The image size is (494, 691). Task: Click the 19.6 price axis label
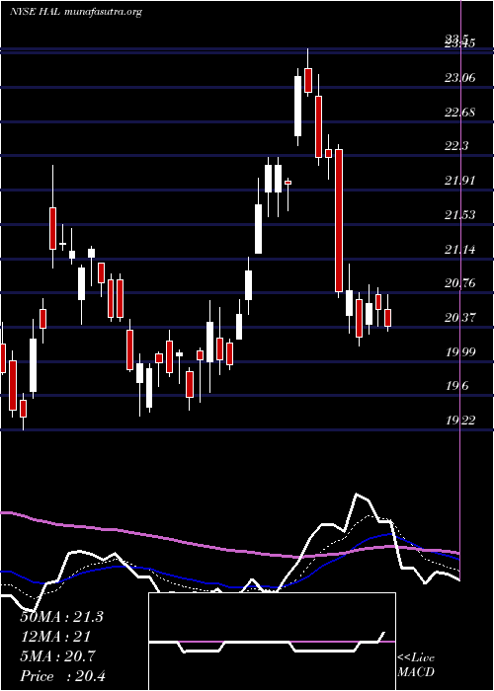coord(456,386)
